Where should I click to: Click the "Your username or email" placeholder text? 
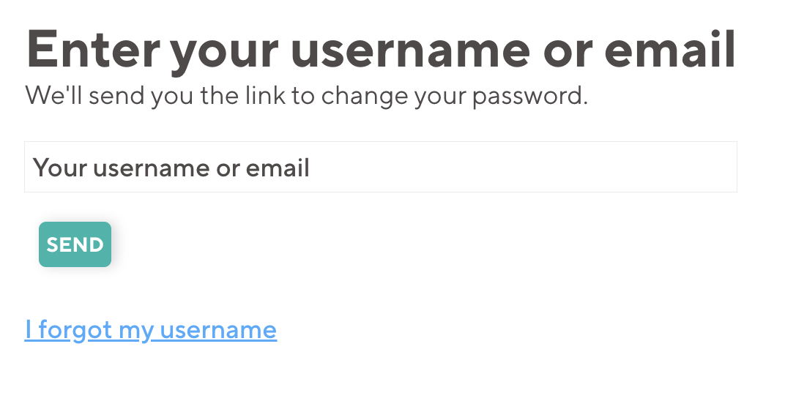pos(171,168)
